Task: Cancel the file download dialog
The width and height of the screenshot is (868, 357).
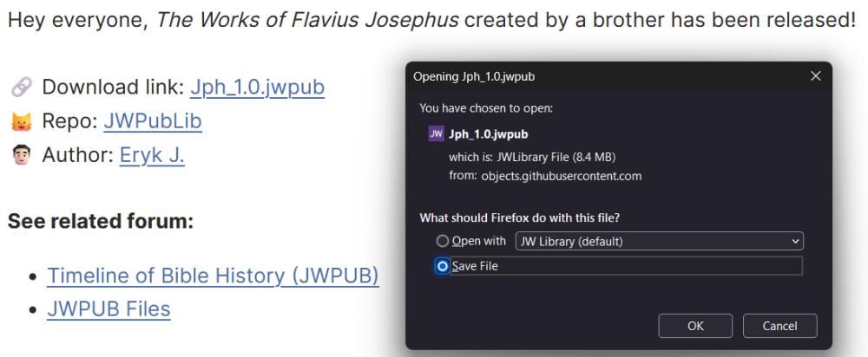Action: [780, 326]
